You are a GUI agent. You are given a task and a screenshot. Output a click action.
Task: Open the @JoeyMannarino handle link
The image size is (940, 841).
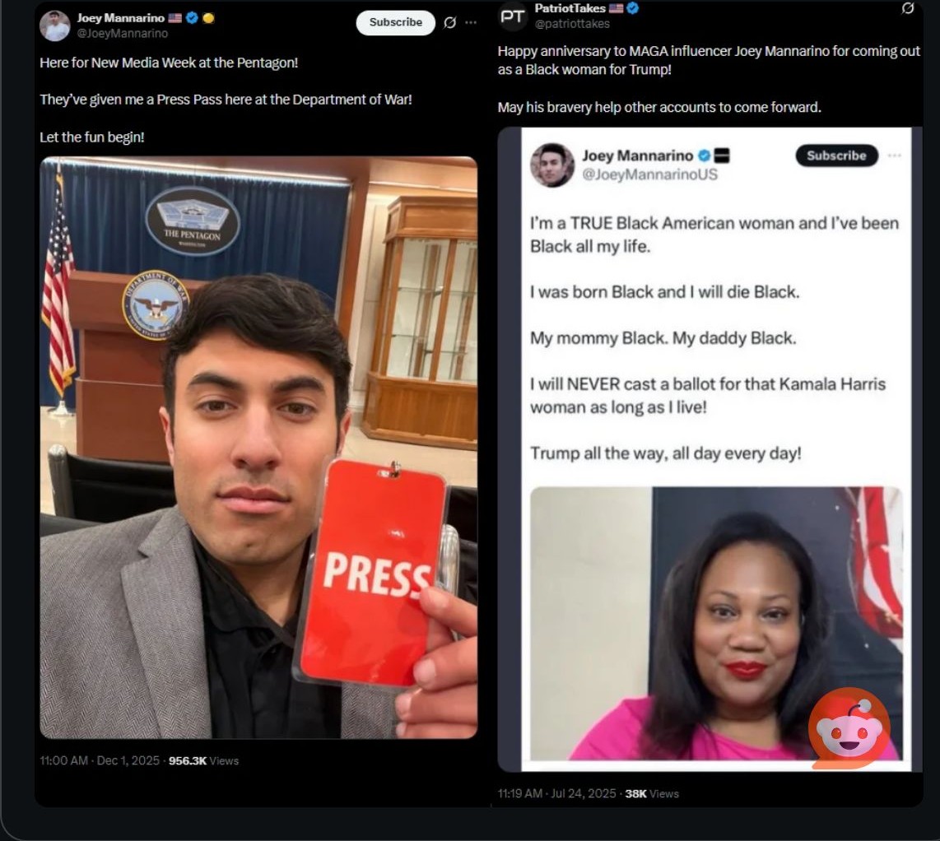[122, 34]
